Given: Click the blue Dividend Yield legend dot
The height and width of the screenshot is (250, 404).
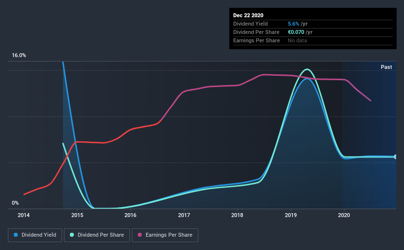Looking at the screenshot, I should coord(16,235).
